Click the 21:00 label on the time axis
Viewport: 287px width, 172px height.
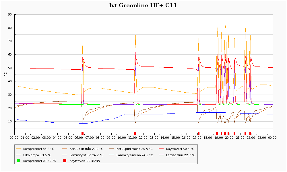[240, 138]
